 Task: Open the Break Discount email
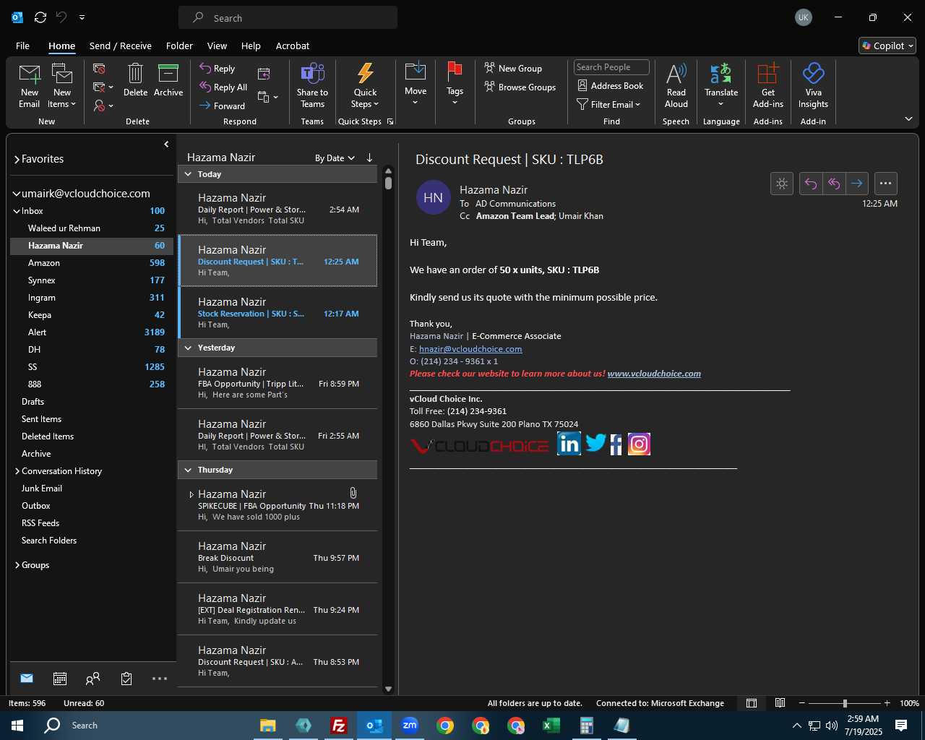(x=277, y=557)
